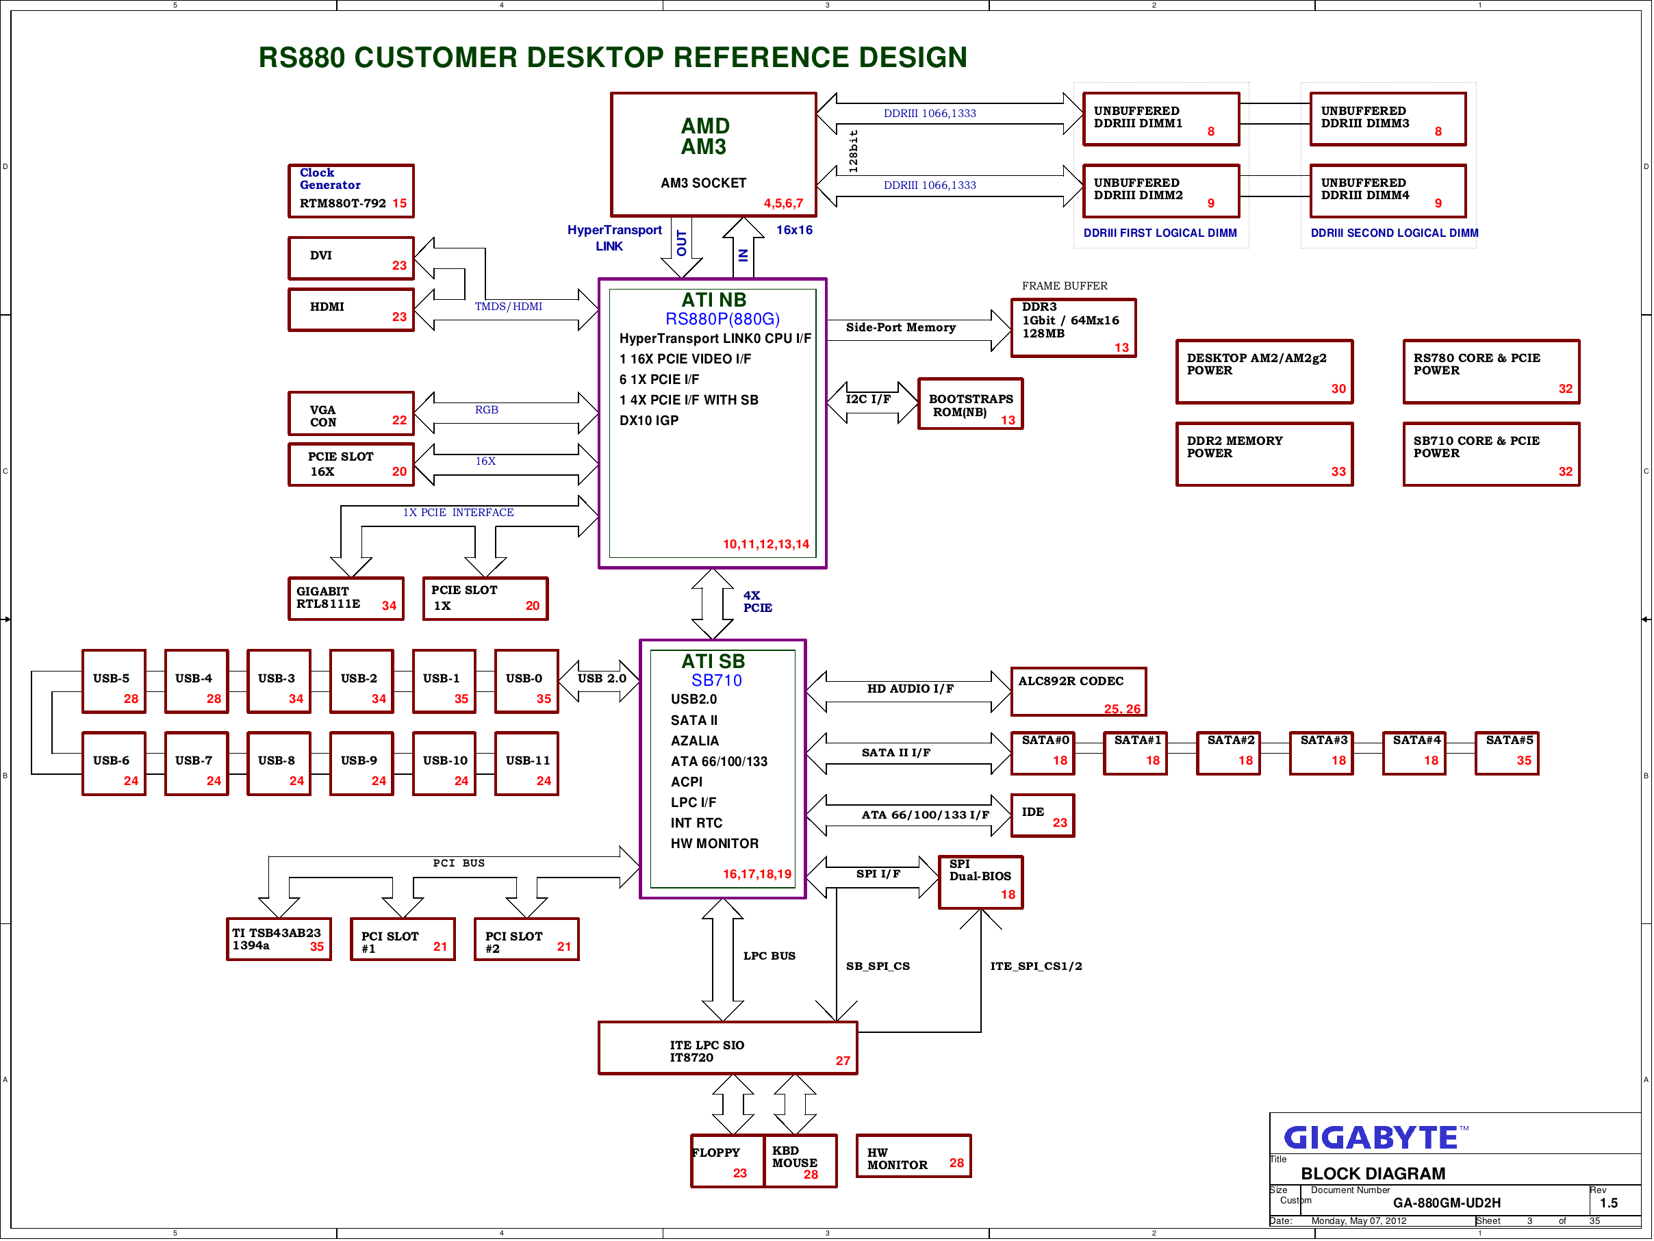Select the GIGABIT RTL8111E block

pyautogui.click(x=346, y=599)
